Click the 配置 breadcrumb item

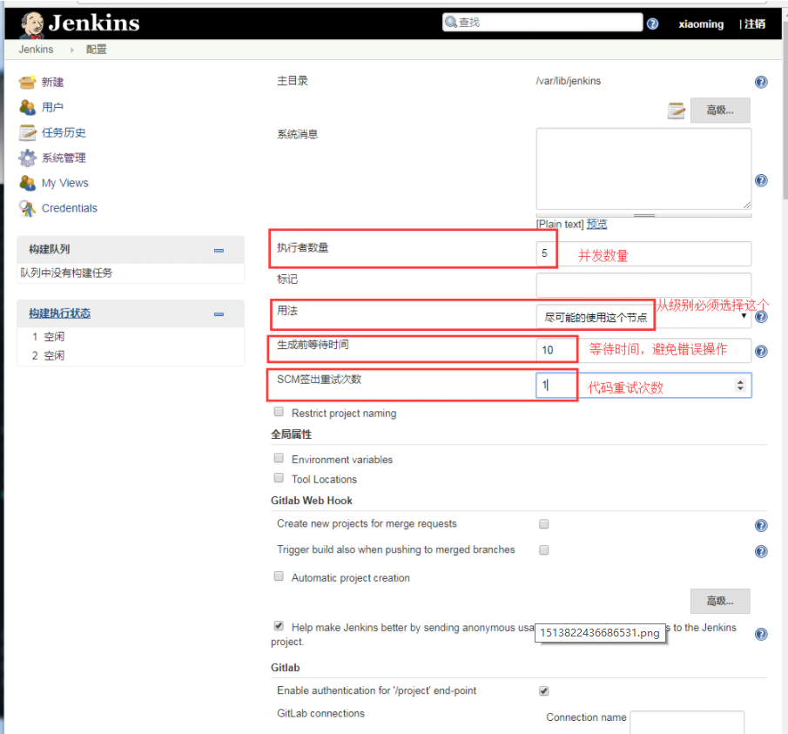(96, 50)
